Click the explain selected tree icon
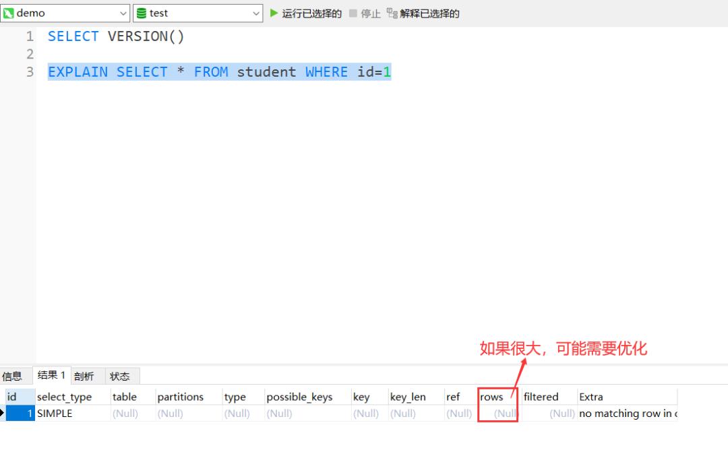This screenshot has width=728, height=452. (x=392, y=13)
